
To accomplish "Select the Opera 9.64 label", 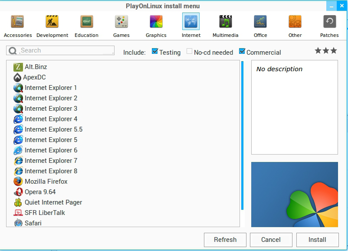I will point(40,192).
